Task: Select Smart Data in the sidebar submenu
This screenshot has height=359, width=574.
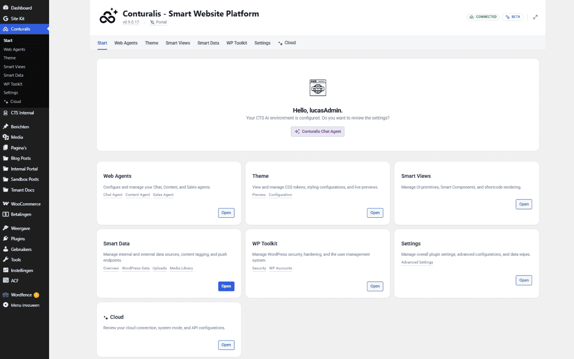Action: (x=13, y=75)
